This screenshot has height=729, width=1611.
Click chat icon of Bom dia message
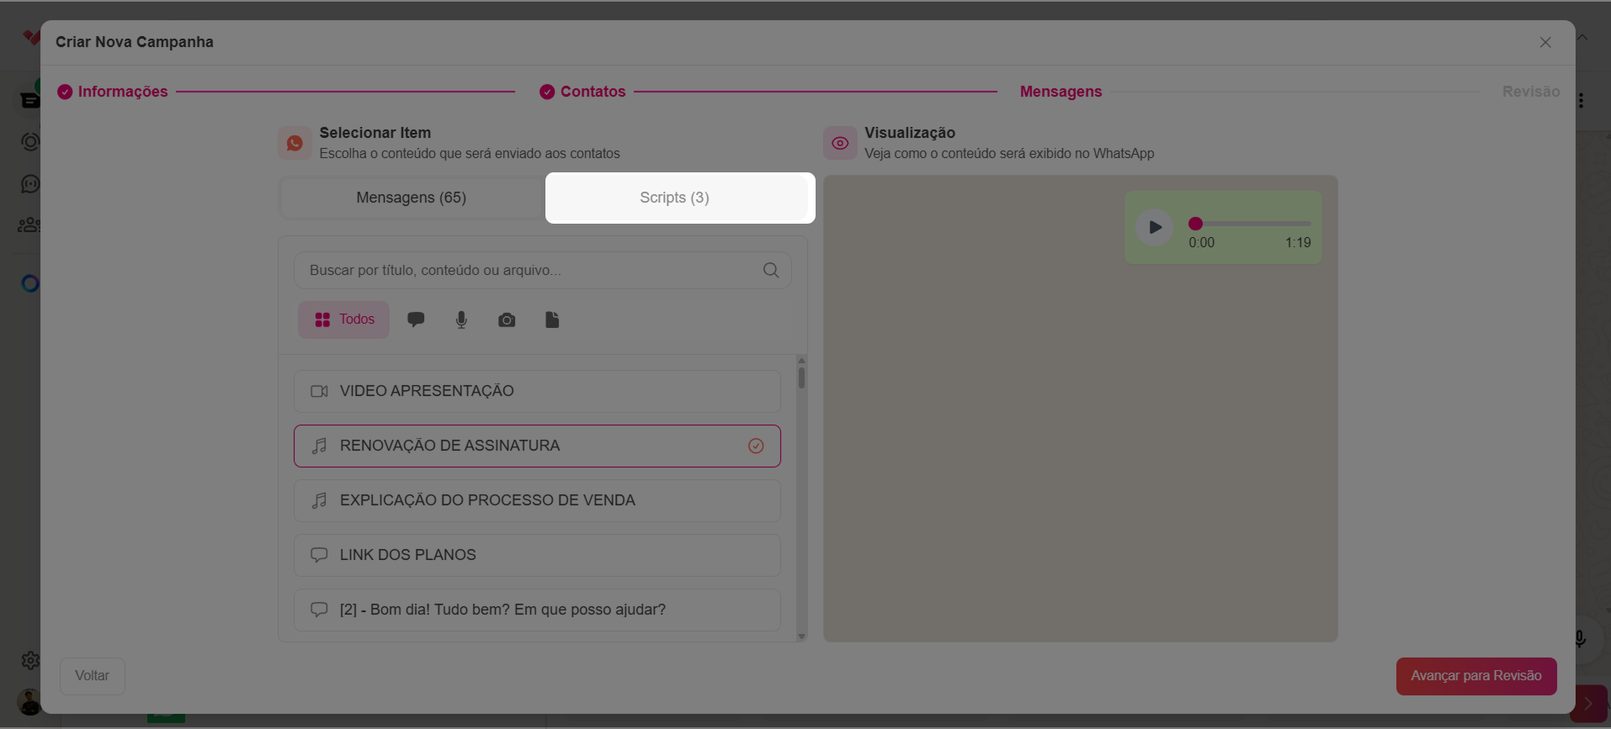click(x=319, y=610)
